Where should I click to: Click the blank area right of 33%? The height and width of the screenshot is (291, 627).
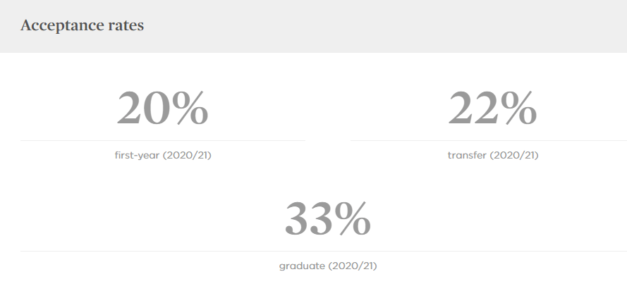[494, 219]
